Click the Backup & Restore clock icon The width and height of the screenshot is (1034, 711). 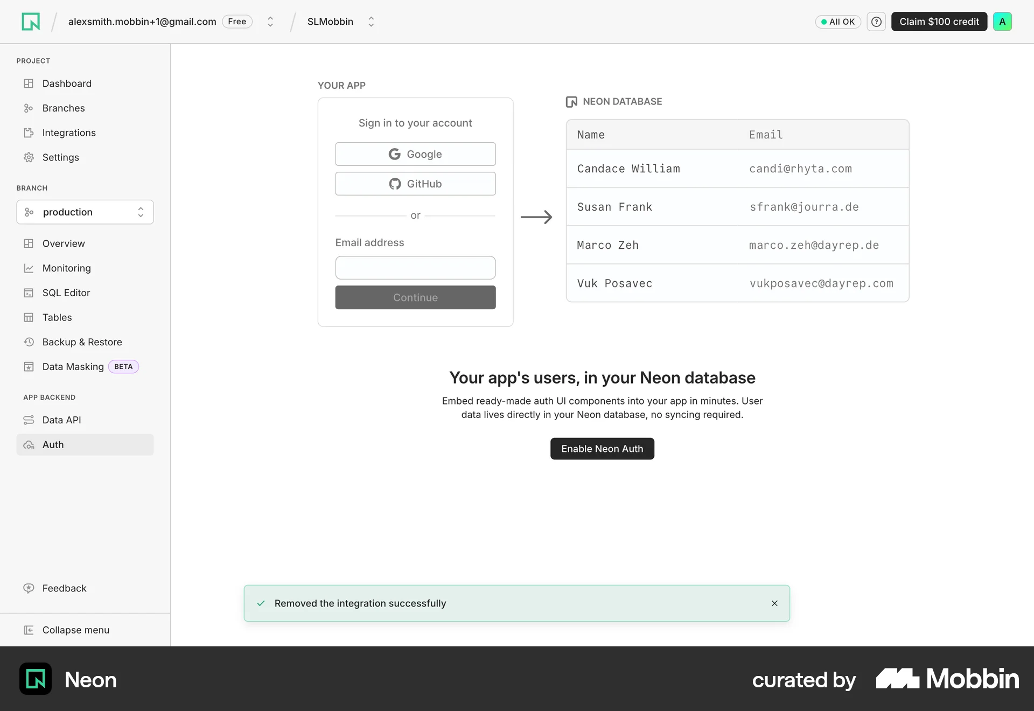(29, 342)
